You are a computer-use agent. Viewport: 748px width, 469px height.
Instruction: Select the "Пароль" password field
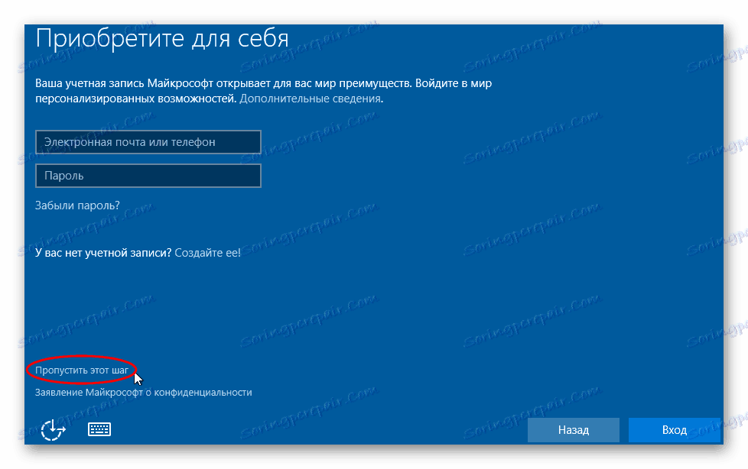tap(148, 176)
